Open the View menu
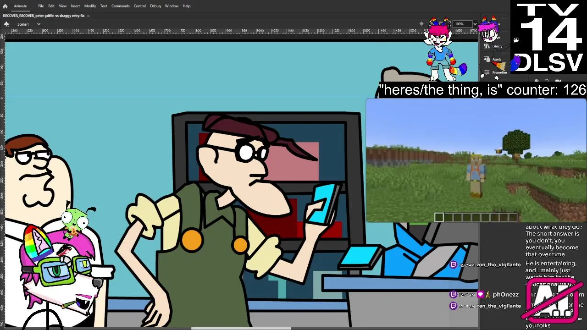587x330 pixels. [x=63, y=6]
